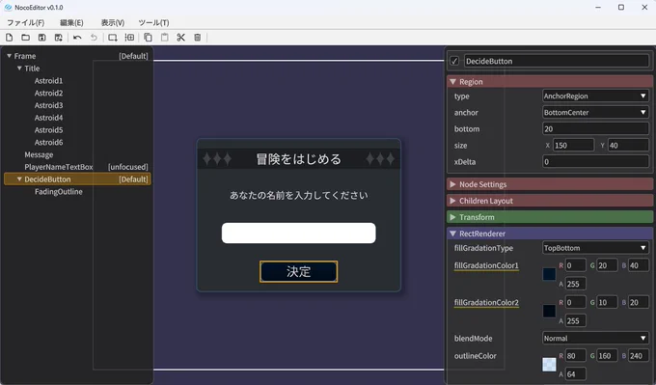Click the Cut scissors icon

click(180, 38)
